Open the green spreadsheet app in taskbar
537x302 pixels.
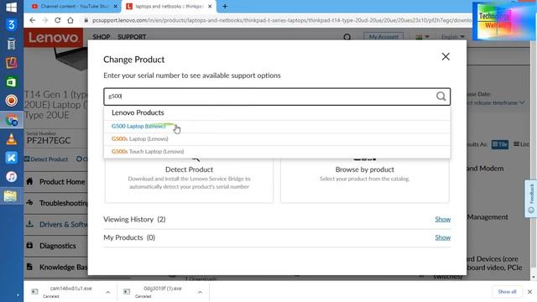tap(11, 82)
